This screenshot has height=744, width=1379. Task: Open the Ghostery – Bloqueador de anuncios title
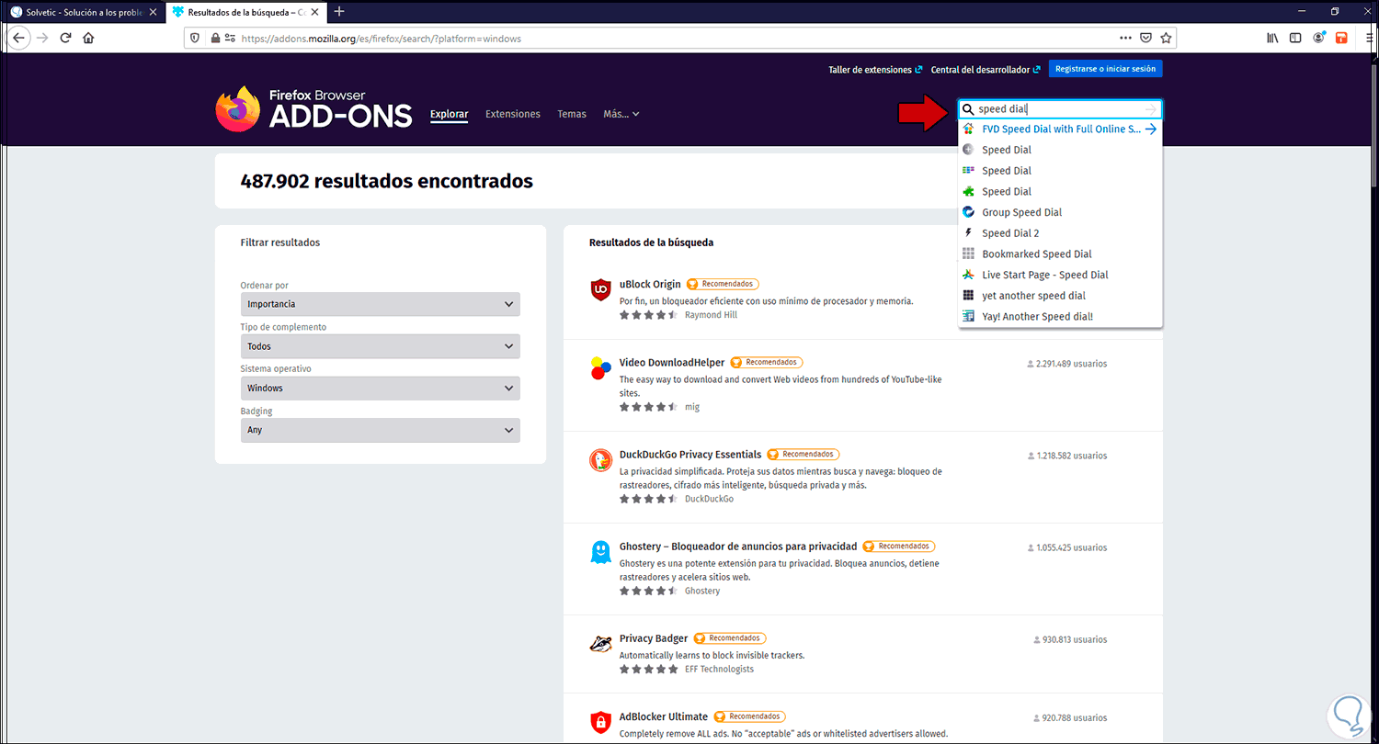point(738,546)
